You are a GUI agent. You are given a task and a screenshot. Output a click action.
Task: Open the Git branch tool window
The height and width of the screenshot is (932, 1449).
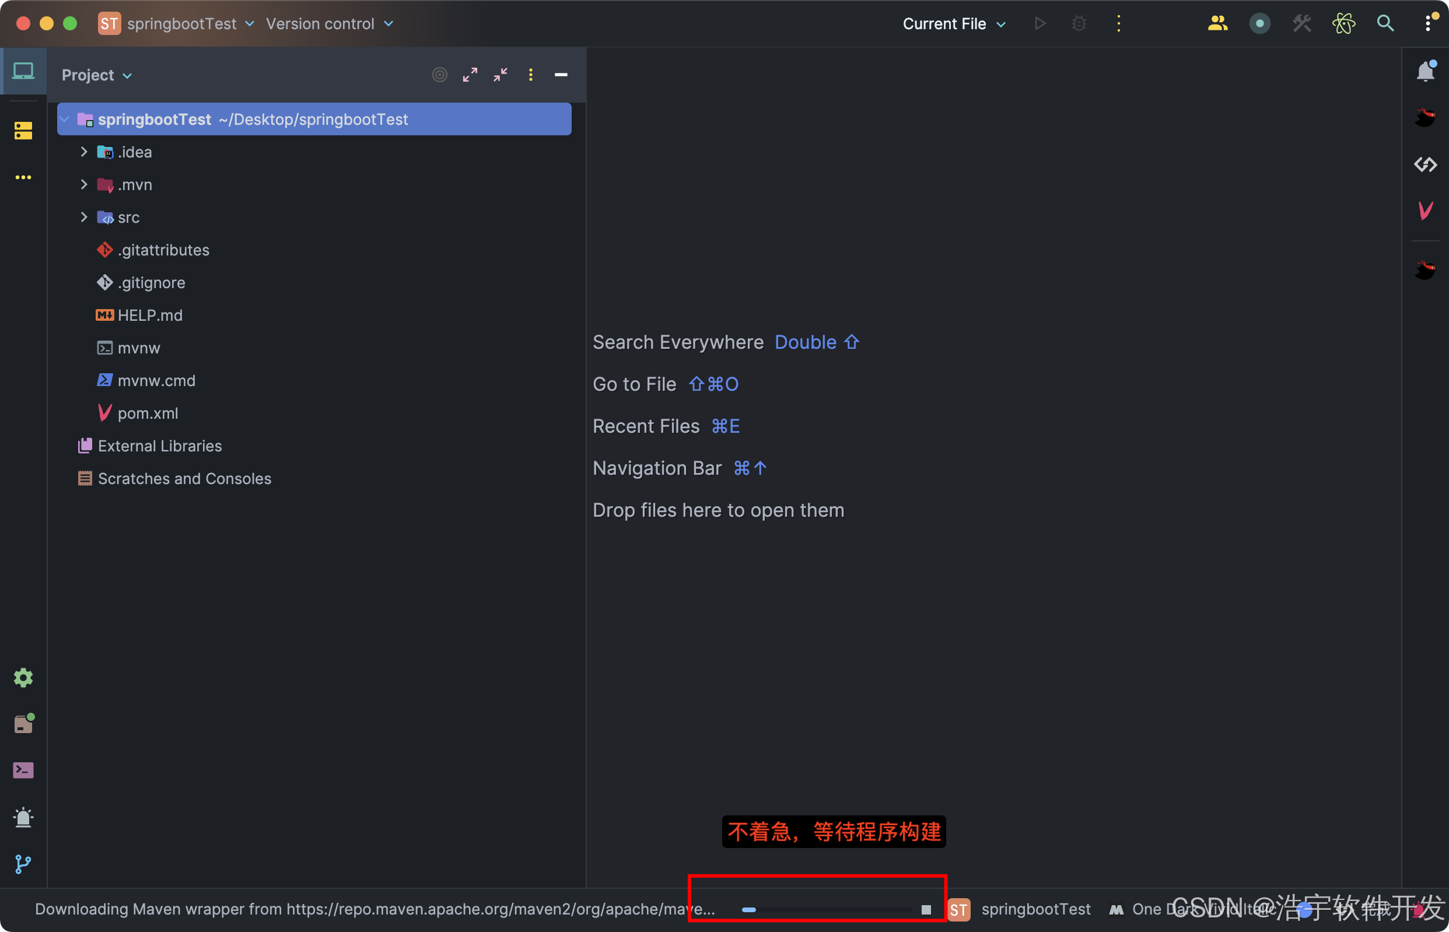23,864
